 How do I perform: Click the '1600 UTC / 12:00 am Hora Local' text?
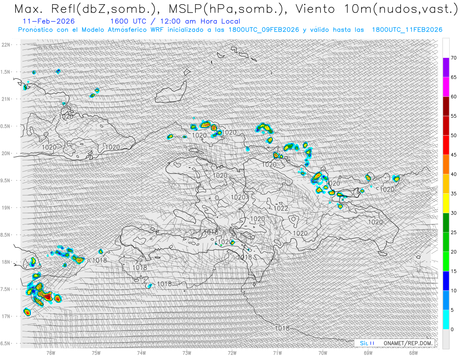175,22
